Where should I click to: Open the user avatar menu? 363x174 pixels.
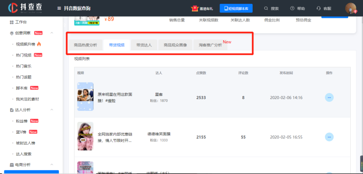tap(351, 8)
